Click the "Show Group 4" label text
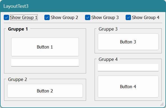Viewport: 166px width, 108px height. 146,17
